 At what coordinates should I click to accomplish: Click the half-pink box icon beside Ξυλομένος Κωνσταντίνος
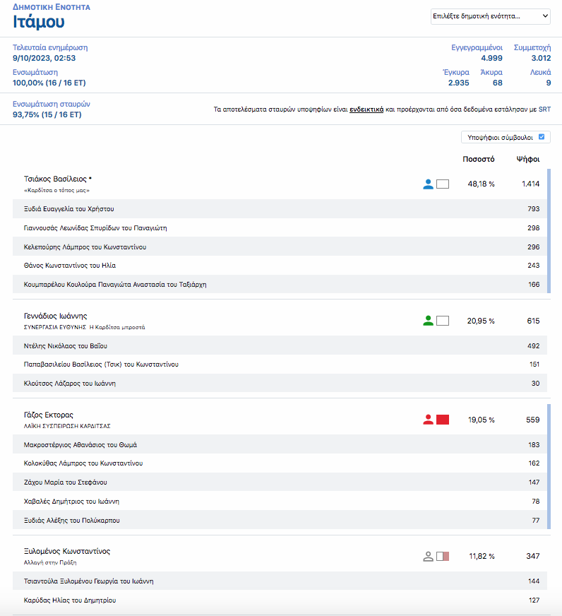(x=443, y=556)
